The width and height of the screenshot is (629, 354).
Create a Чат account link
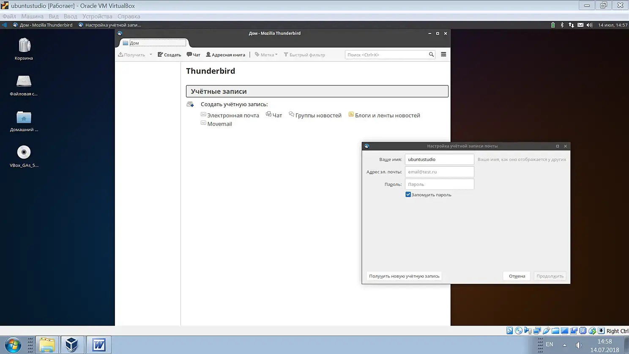277,115
